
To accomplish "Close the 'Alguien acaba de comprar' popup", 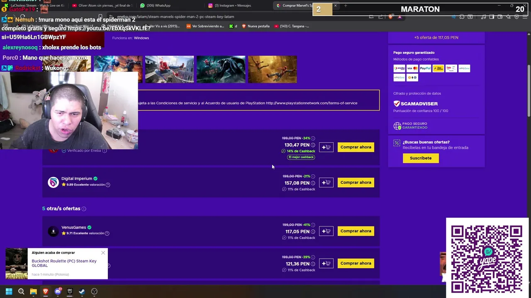I will coord(103,252).
